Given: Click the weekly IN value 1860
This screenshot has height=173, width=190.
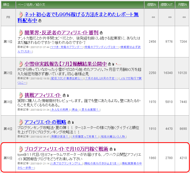Looking at the screenshot, I should point(152,158).
